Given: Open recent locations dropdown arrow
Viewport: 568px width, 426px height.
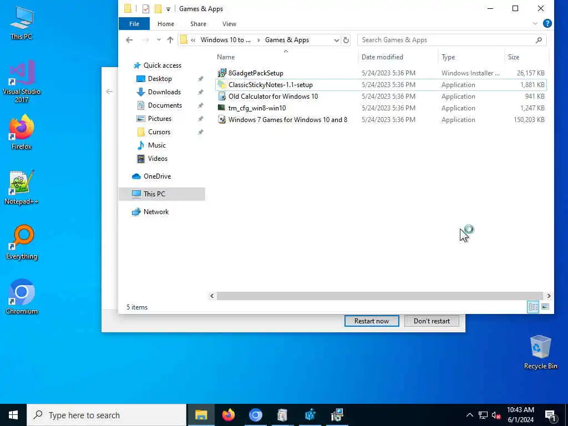Looking at the screenshot, I should tap(159, 40).
